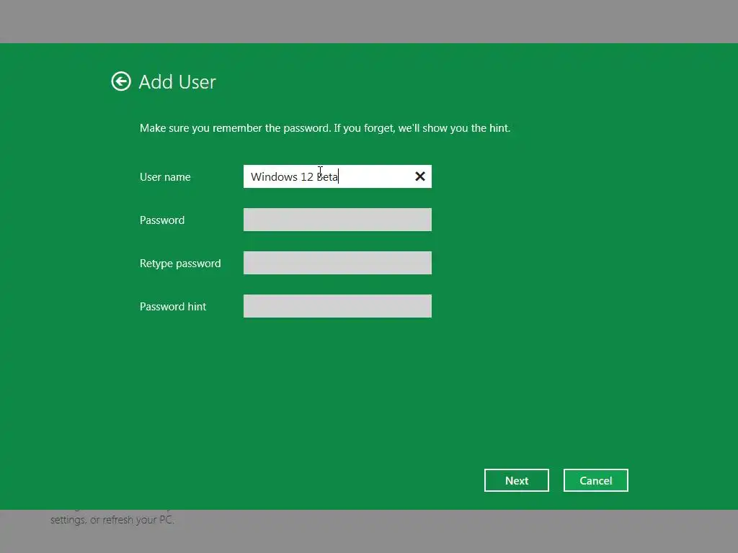
Task: Click the Password hint field
Action: (337, 306)
